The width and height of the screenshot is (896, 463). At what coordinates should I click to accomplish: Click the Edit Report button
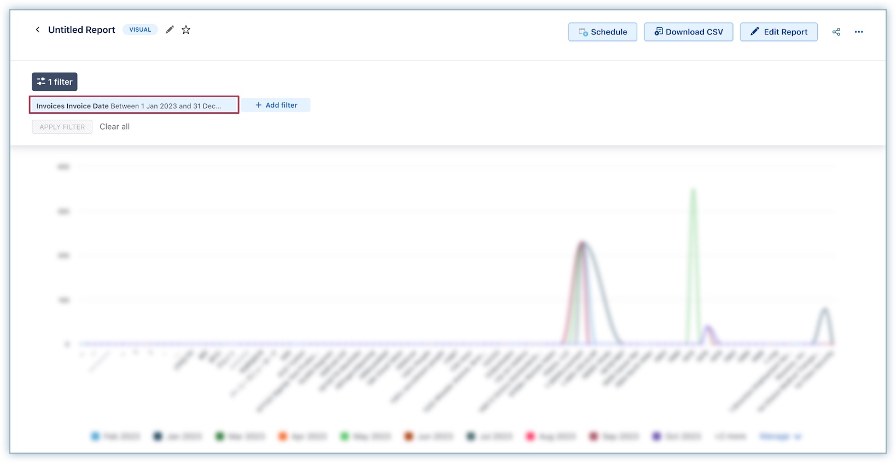coord(778,32)
